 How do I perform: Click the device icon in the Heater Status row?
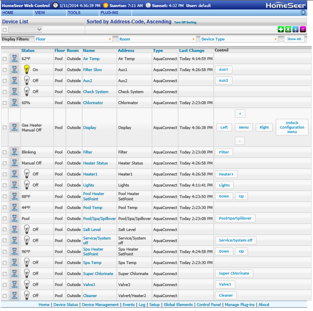(x=14, y=163)
